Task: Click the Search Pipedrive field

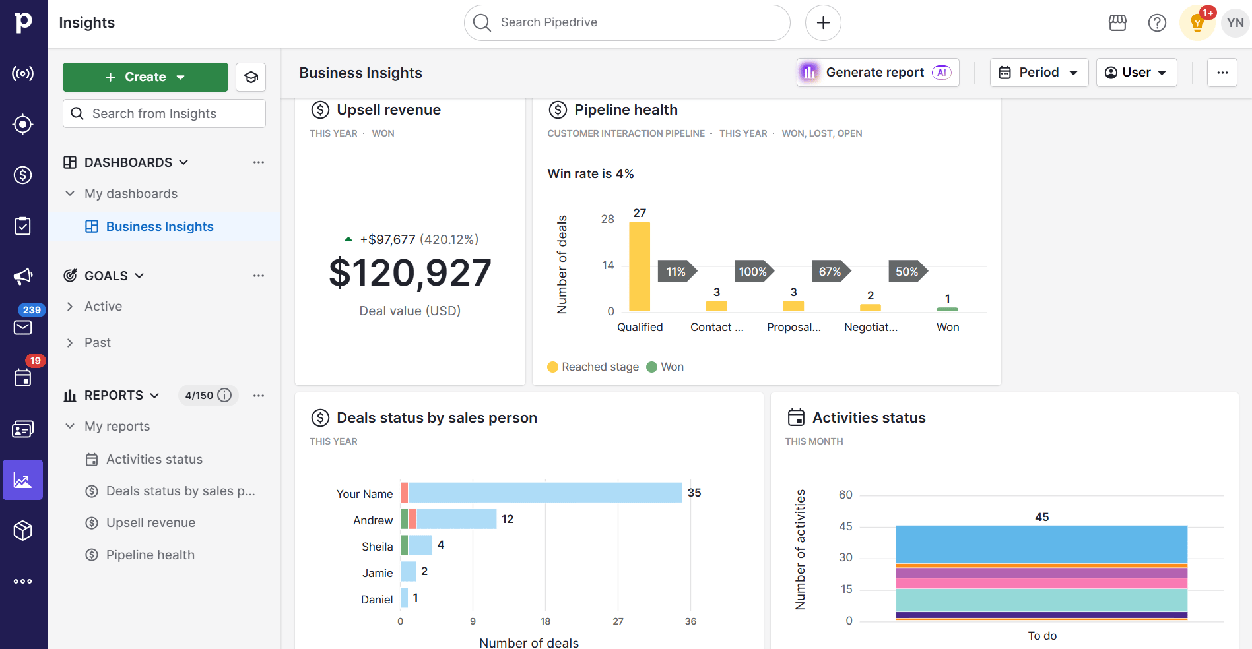Action: (626, 22)
